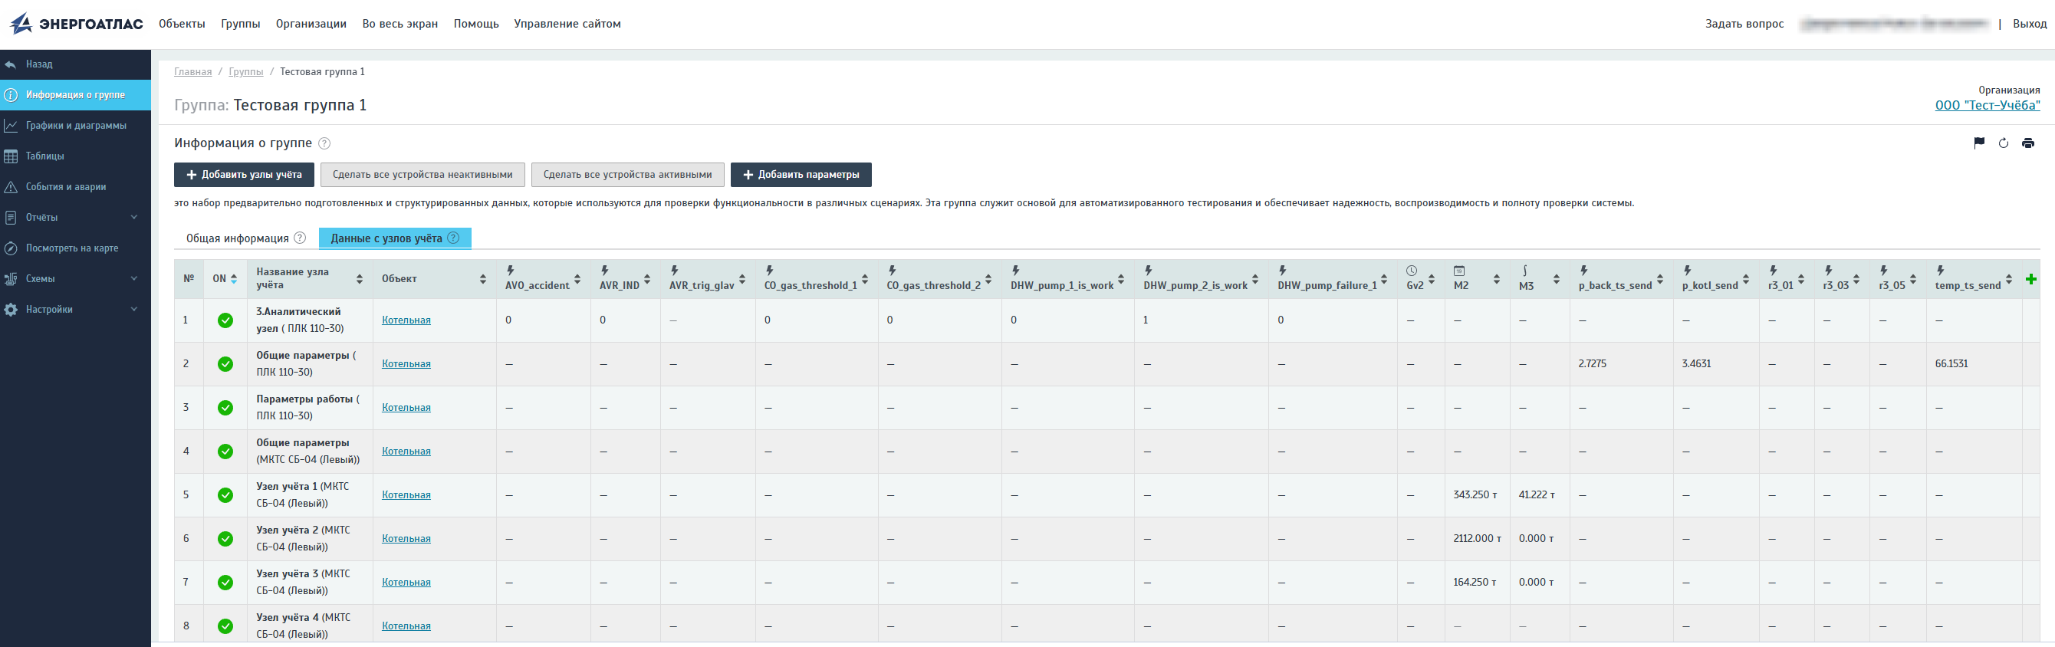Toggle ON status for row 2 Общие параметры

pos(225,365)
